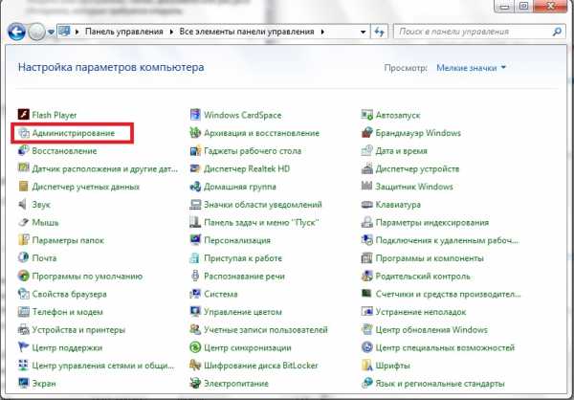This screenshot has height=400, width=574.
Task: Click Все элементы панели управления breadcrumb
Action: tap(247, 32)
